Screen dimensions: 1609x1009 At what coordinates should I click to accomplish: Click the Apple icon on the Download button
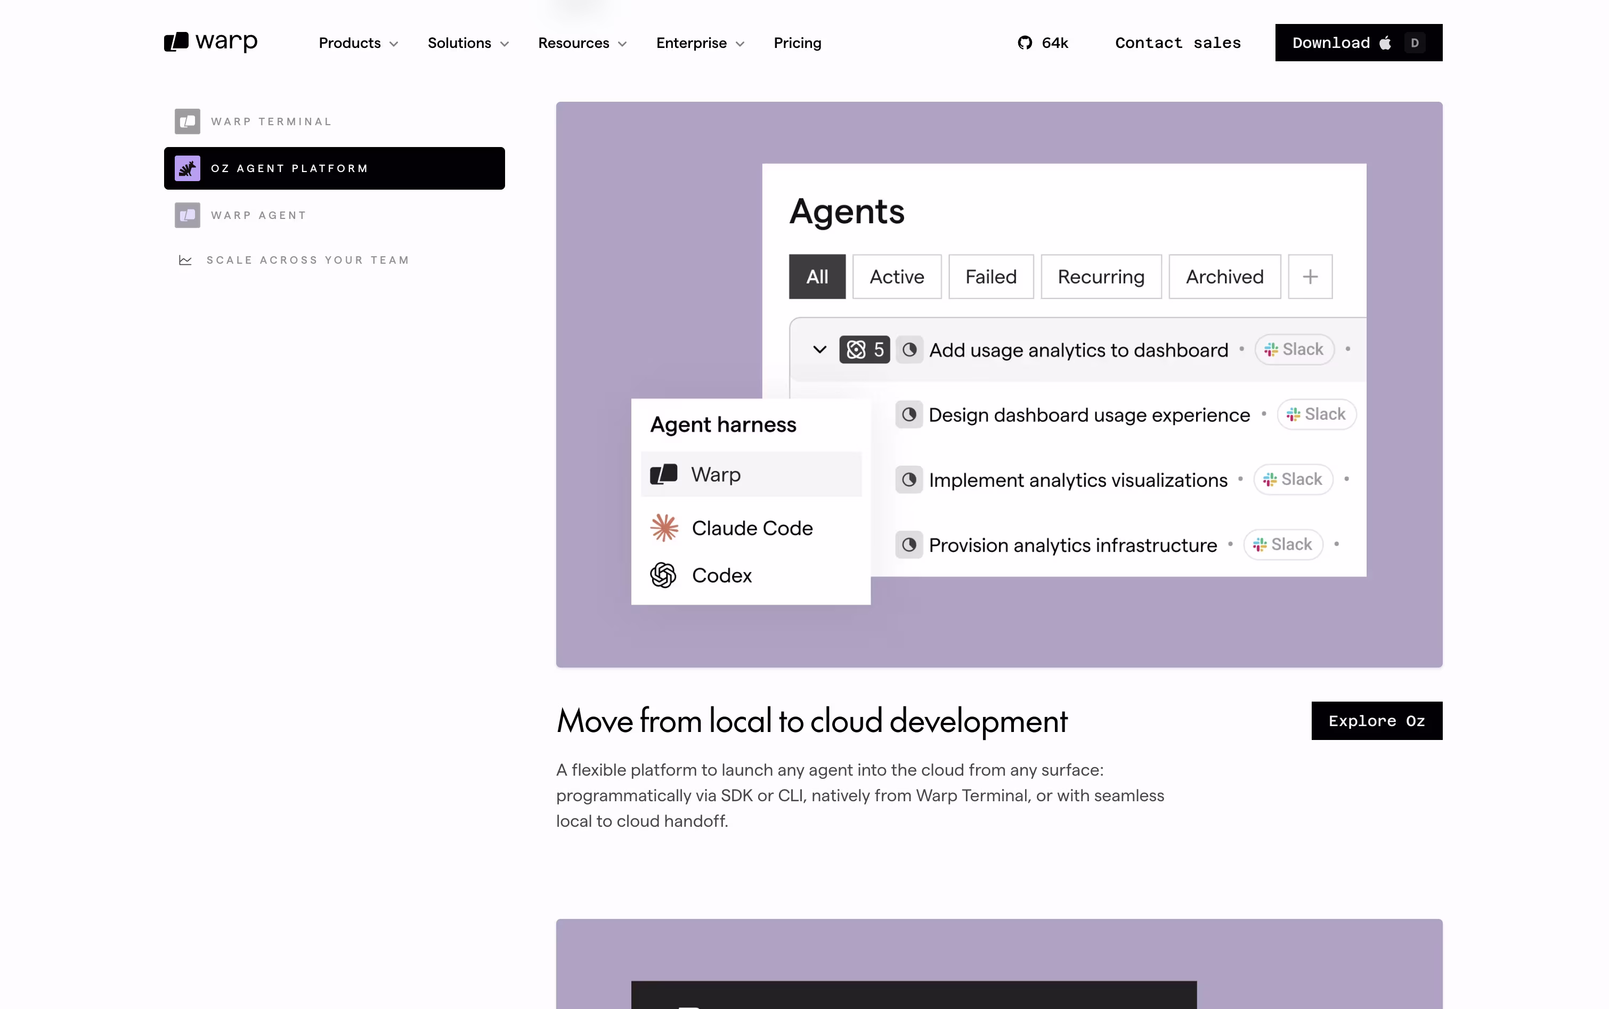coord(1385,43)
